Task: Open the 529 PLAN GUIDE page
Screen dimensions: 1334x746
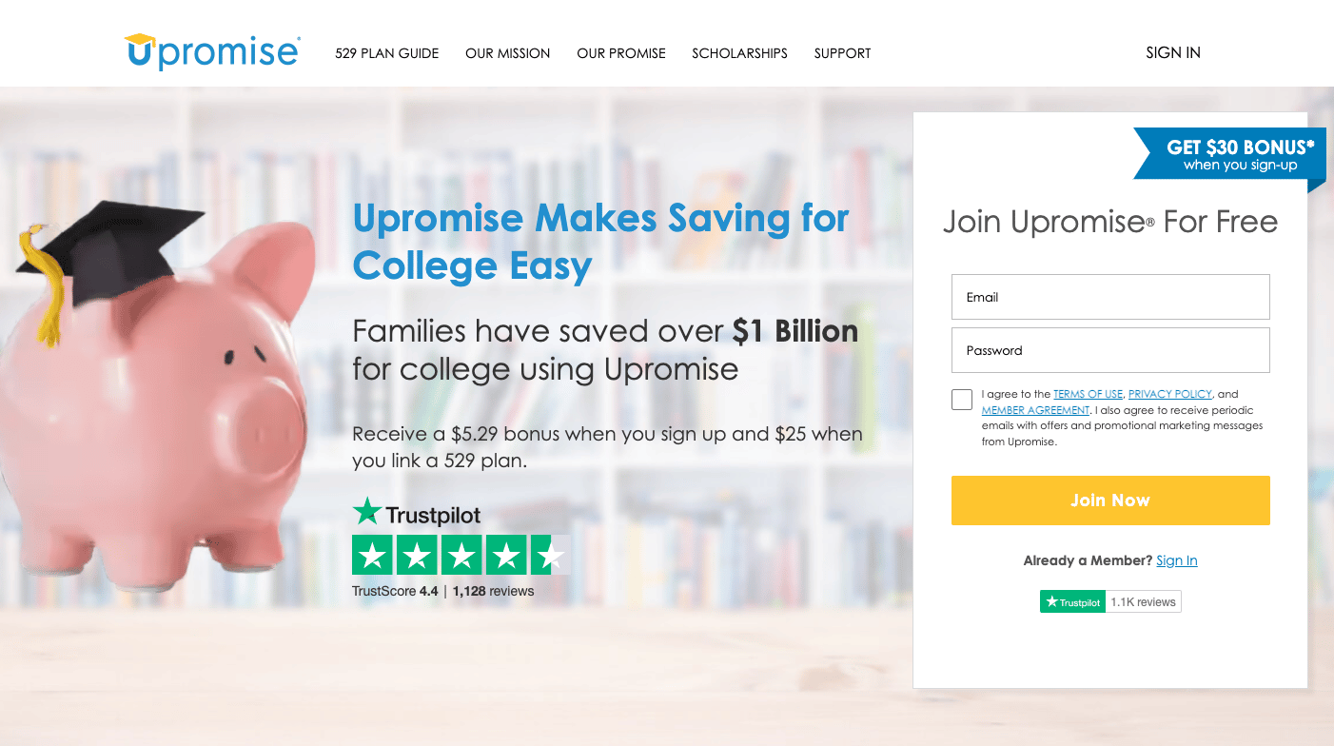Action: coord(386,53)
